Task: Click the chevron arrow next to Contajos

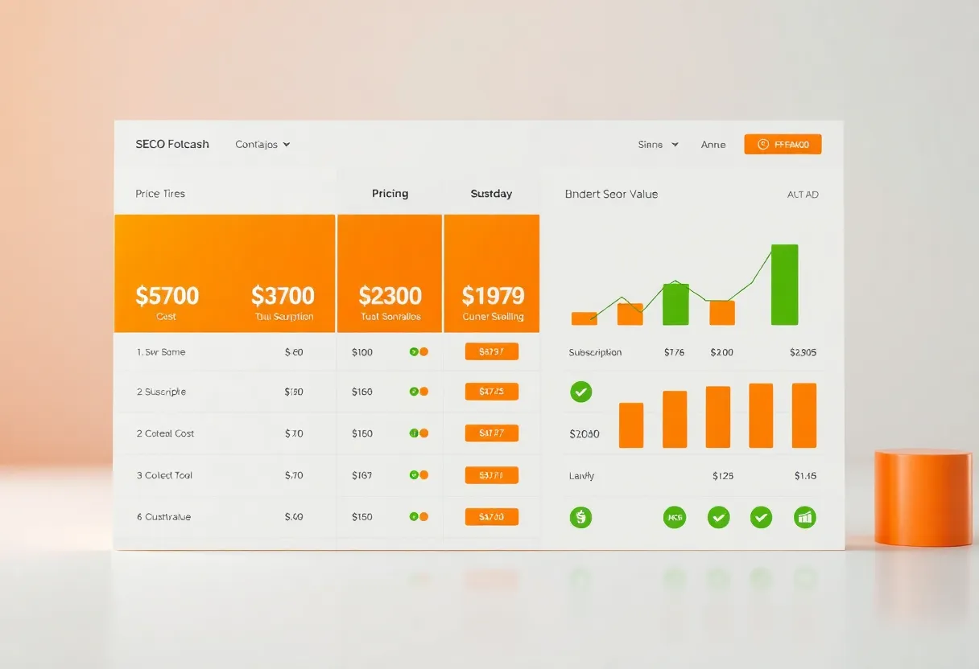Action: click(x=287, y=145)
